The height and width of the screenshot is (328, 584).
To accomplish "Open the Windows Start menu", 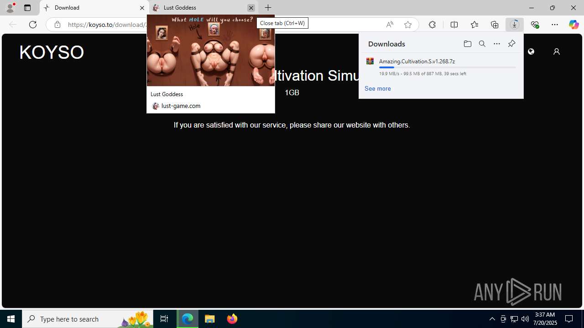I will pos(11,319).
